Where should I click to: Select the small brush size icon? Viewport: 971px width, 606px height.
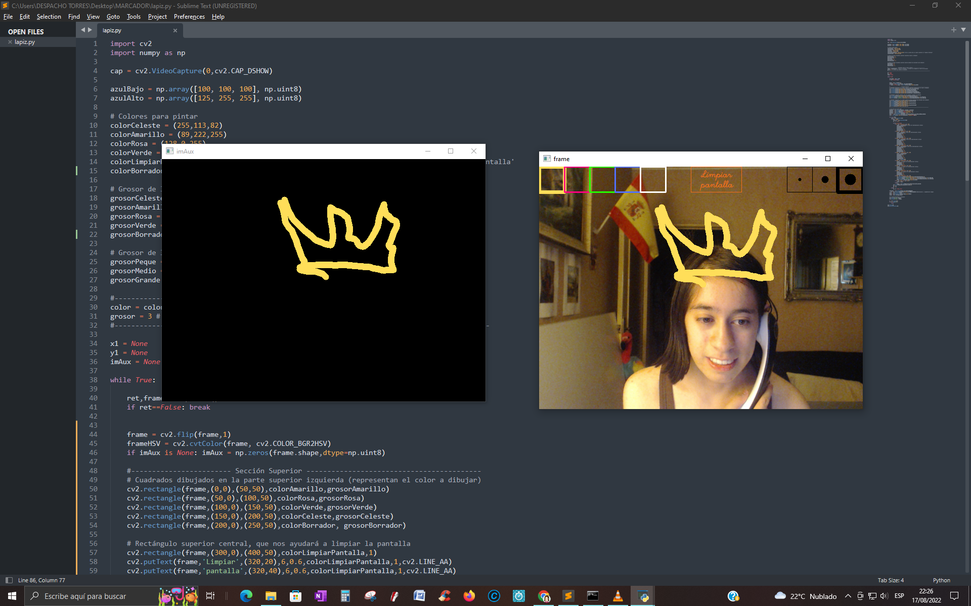click(800, 180)
